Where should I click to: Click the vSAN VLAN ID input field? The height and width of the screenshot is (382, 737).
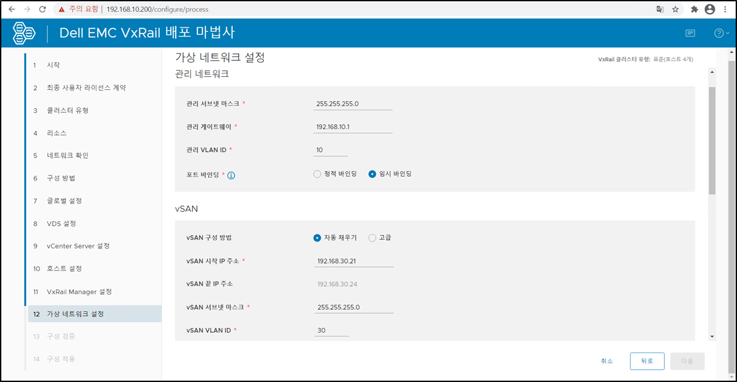332,330
